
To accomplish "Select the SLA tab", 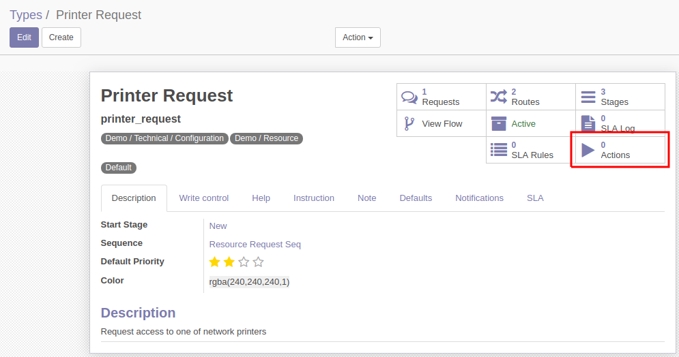I will [x=535, y=198].
